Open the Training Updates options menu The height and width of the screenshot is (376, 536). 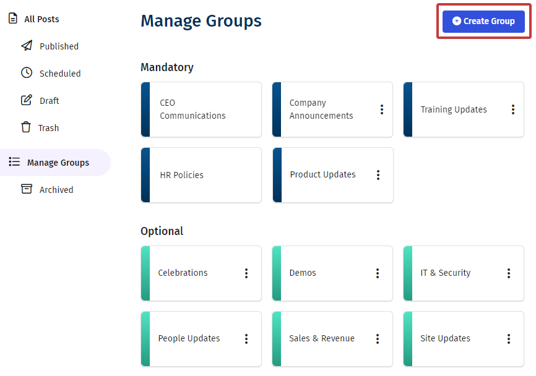click(513, 109)
